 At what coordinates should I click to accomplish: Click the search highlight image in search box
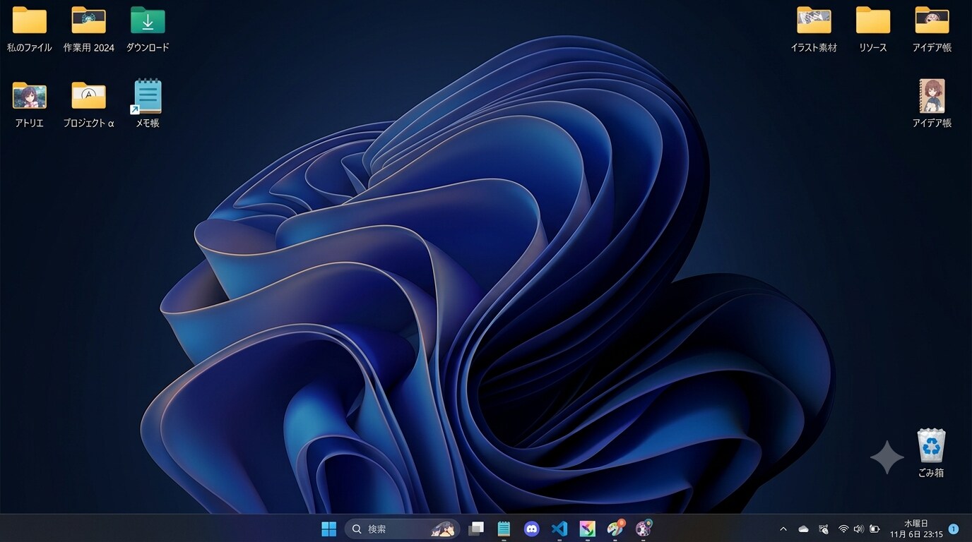[x=443, y=529]
